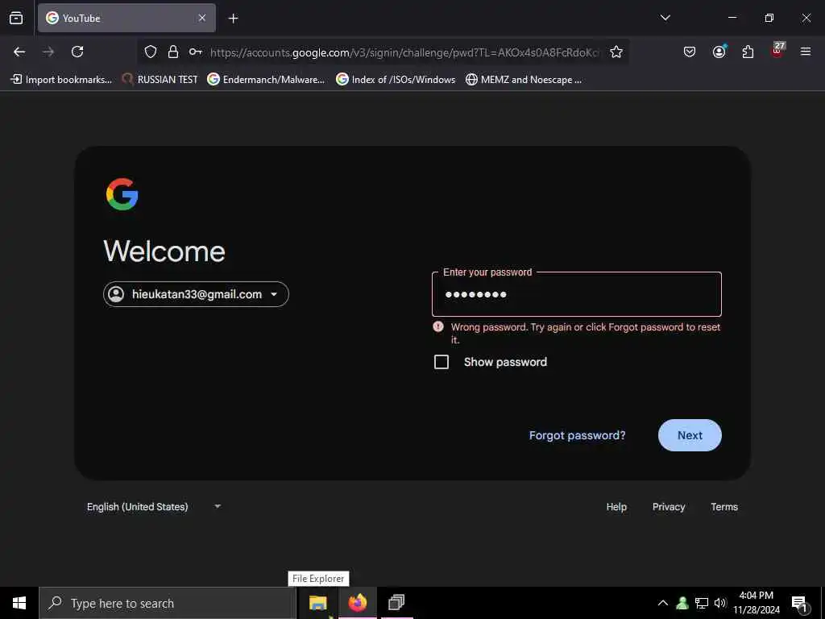Viewport: 825px width, 619px height.
Task: Open the Terms link
Action: 724,506
